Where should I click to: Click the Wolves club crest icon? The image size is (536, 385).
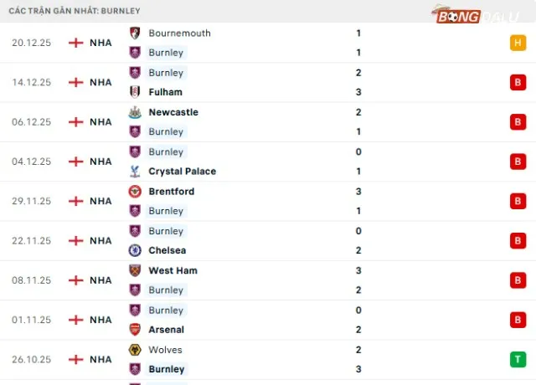[134, 350]
